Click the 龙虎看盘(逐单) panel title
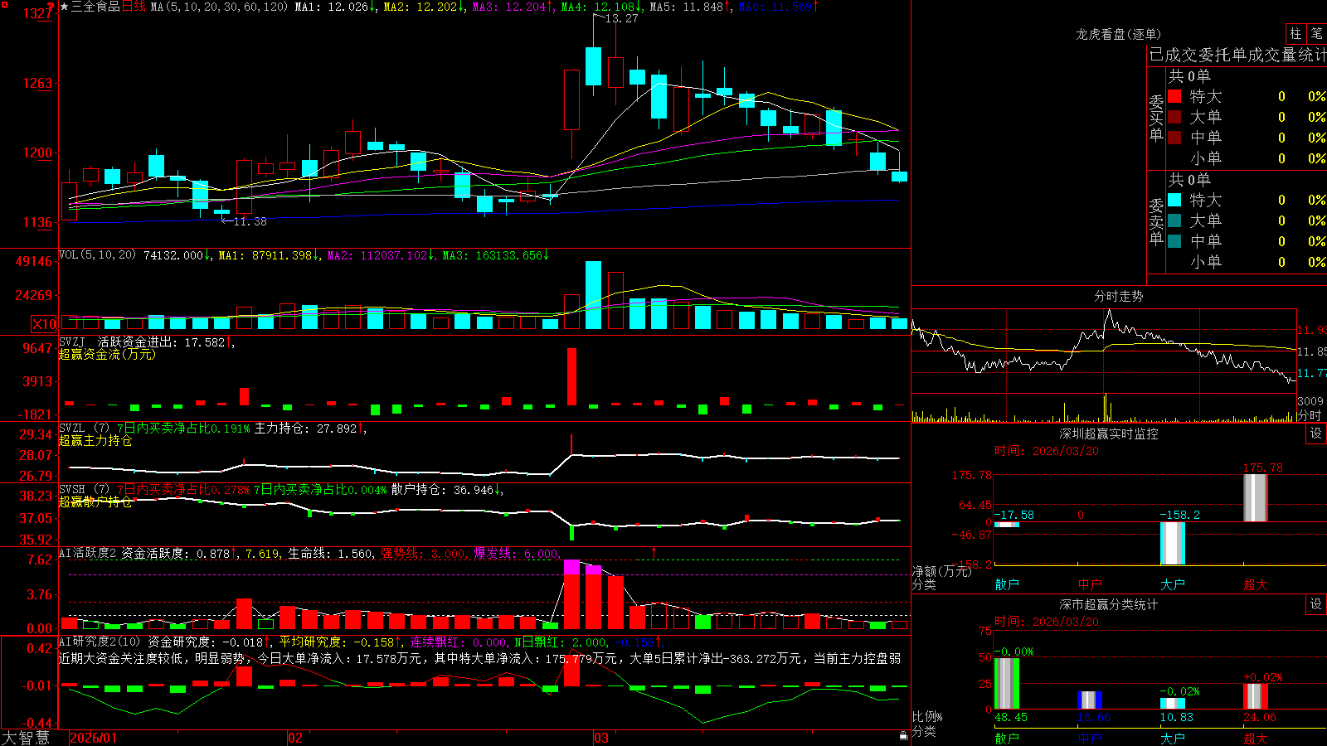 [1119, 34]
